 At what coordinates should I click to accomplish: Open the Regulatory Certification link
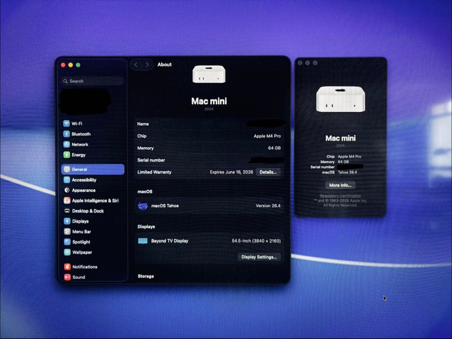click(x=340, y=196)
